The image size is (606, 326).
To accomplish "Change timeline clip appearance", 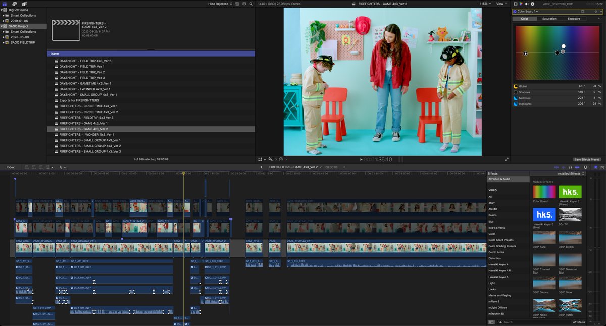I will [585, 167].
